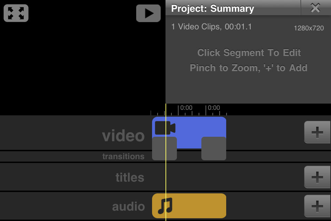Tap the left transition handle square
Image resolution: width=331 pixels, height=221 pixels.
(164, 148)
